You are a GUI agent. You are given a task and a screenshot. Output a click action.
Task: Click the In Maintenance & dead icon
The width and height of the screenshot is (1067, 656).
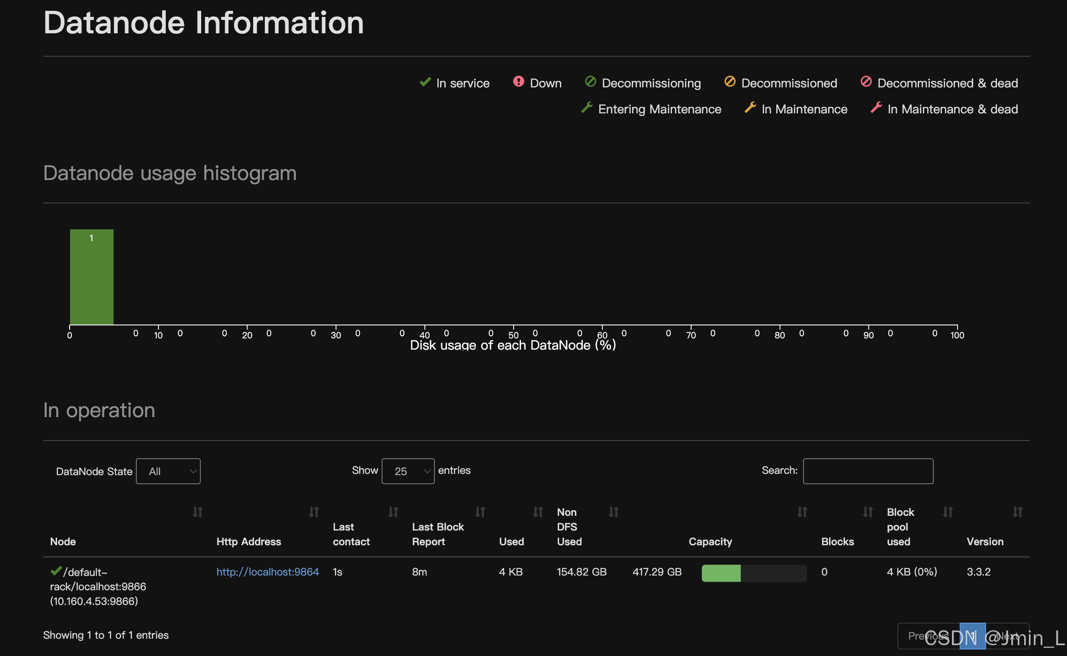click(876, 108)
